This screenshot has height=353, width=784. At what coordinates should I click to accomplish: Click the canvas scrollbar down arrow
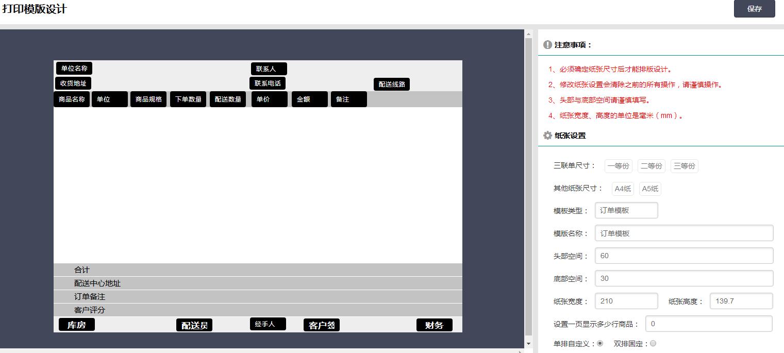(528, 344)
